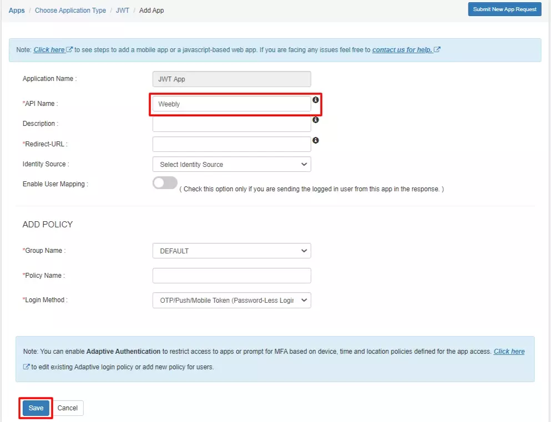The height and width of the screenshot is (422, 551).
Task: Select the Add App breadcrumb text
Action: coord(151,10)
